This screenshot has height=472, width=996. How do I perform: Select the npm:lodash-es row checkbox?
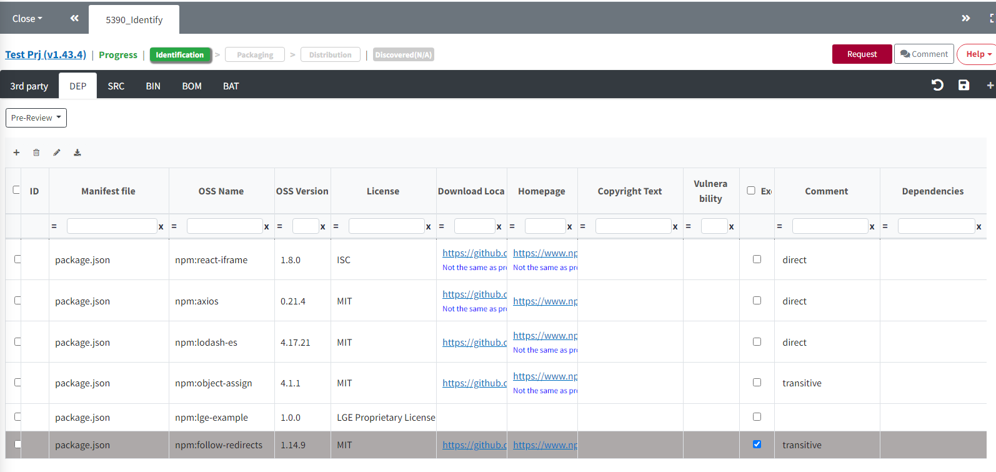17,341
